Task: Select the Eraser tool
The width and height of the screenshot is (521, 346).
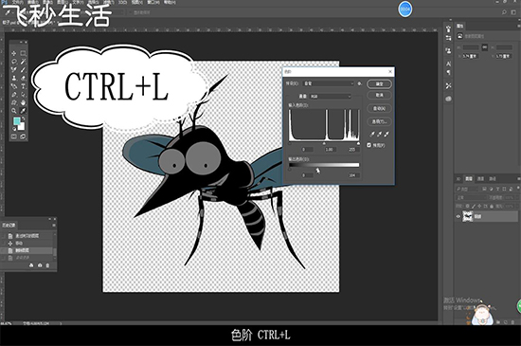Action: 23,78
